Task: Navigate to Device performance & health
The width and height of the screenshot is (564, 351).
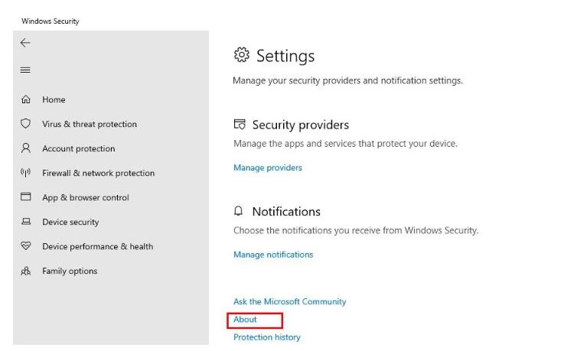Action: coord(98,246)
